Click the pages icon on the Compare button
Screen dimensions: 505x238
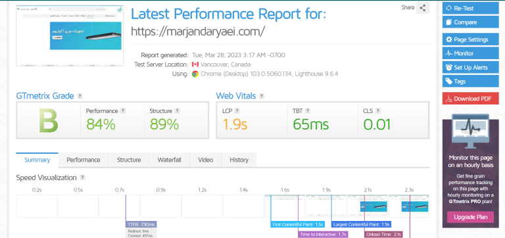(x=449, y=22)
